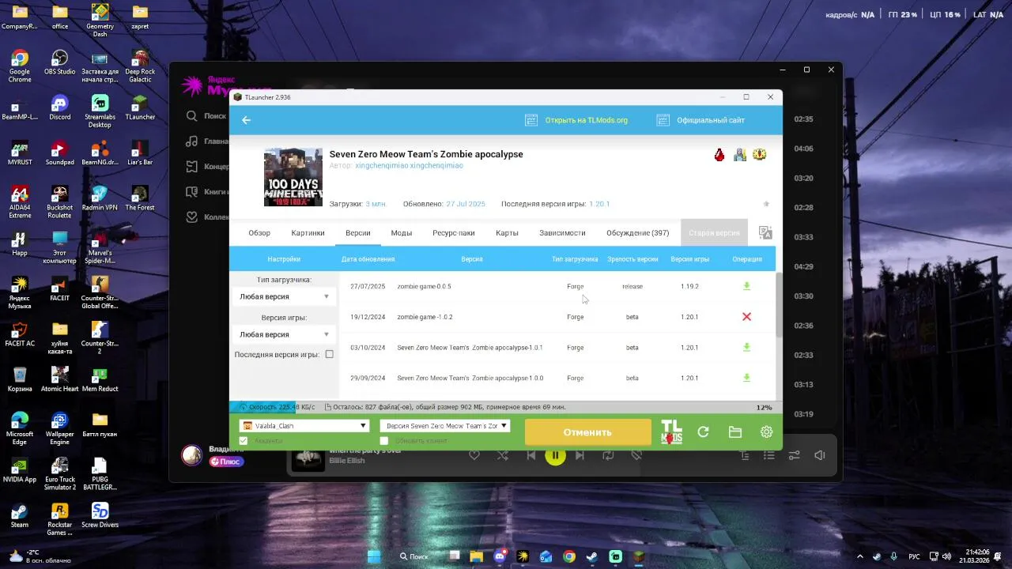Open Valabla_Clash account dropdown
Viewport: 1012px width, 569px height.
[x=304, y=425]
